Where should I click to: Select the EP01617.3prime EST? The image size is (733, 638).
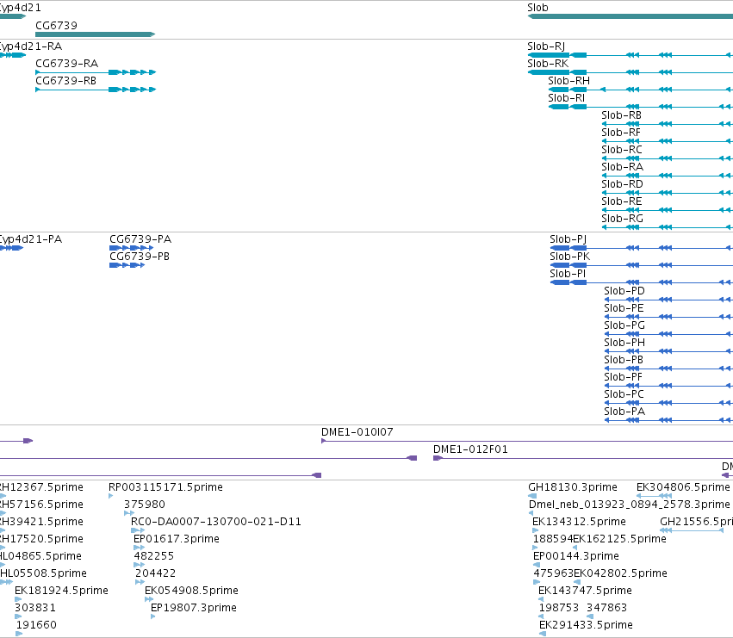(x=140, y=548)
